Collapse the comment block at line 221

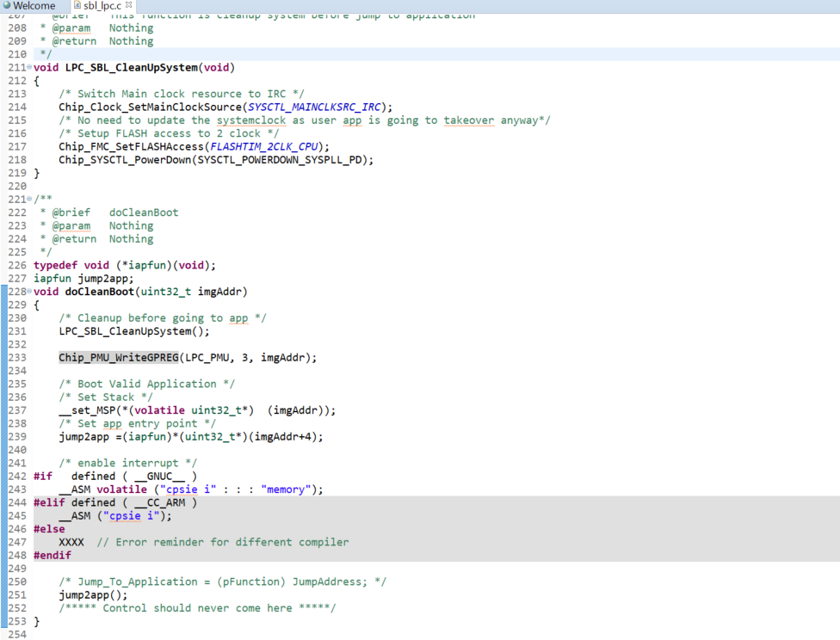(x=29, y=199)
